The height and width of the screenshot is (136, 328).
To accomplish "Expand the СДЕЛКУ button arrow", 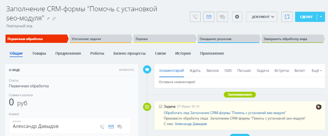I will 321,17.
